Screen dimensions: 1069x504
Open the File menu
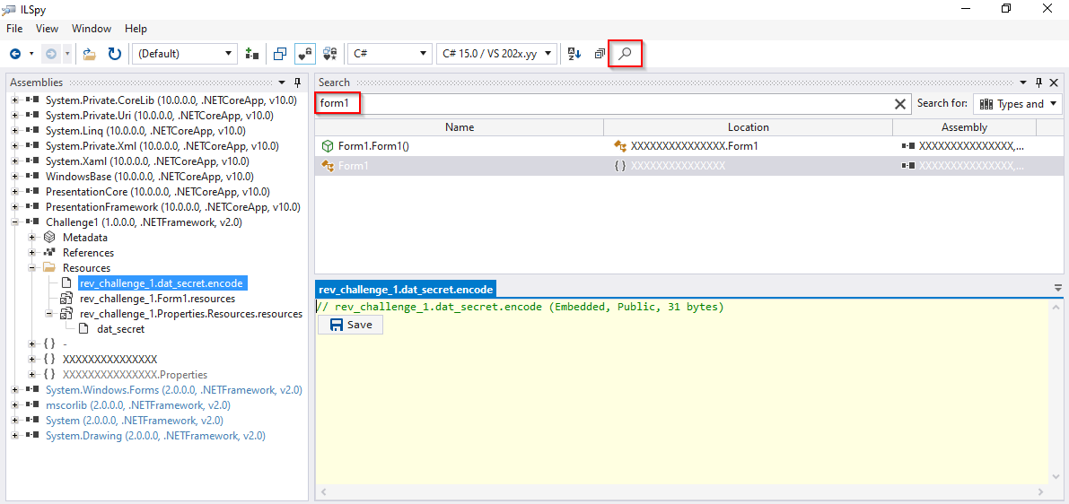14,29
